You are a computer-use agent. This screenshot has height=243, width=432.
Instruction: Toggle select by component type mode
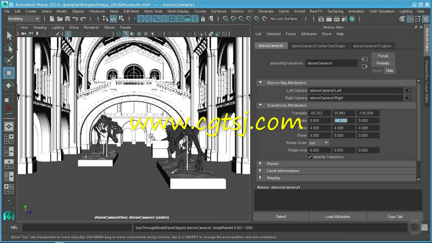(121, 19)
